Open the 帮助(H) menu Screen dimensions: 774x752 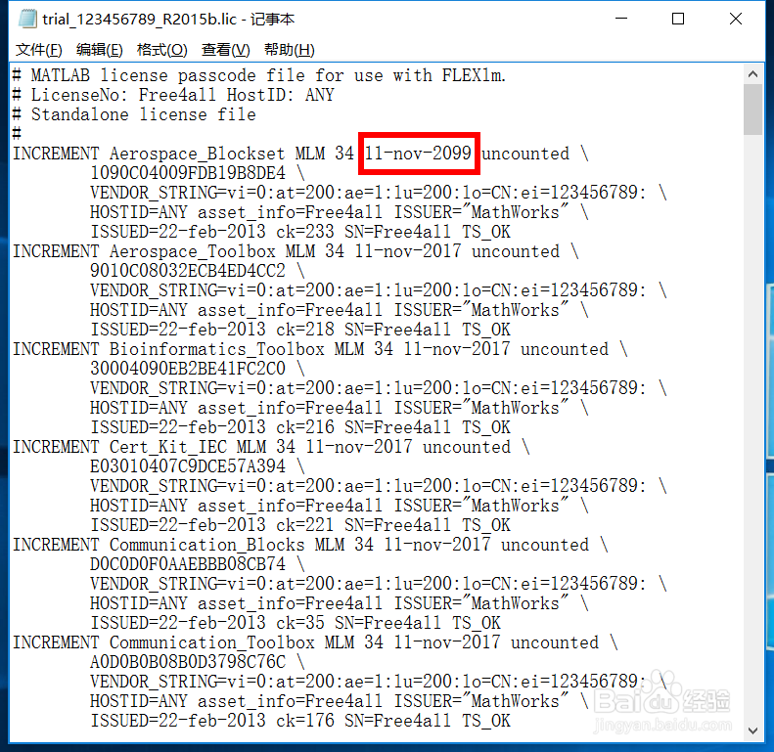[x=290, y=50]
